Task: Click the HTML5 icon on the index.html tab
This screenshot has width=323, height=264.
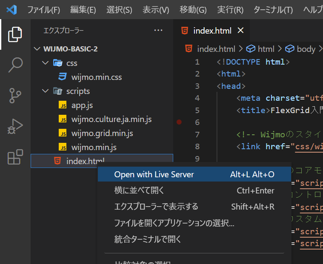Action: click(x=185, y=31)
